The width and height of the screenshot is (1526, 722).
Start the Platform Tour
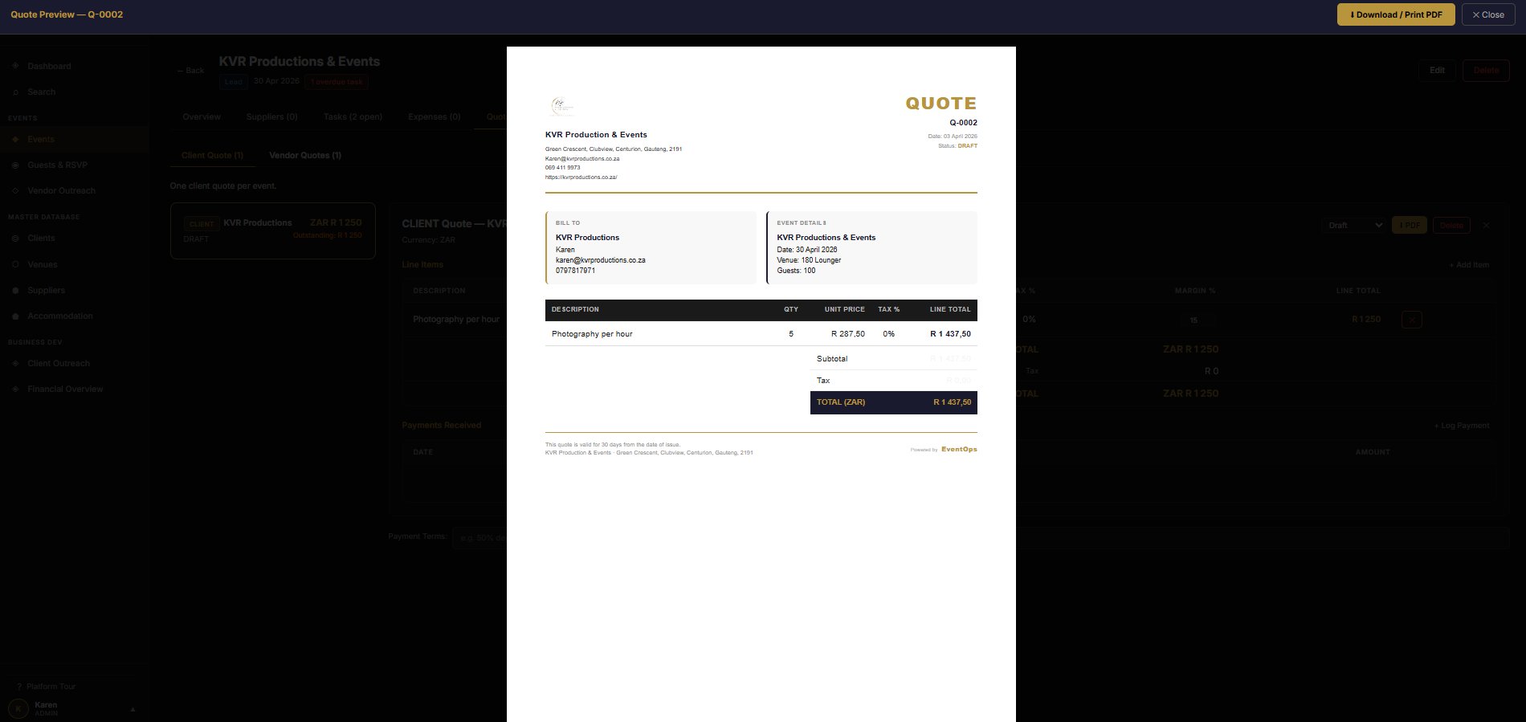pos(51,687)
